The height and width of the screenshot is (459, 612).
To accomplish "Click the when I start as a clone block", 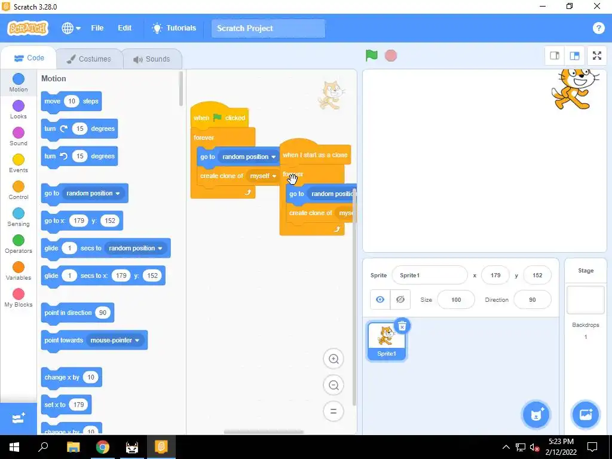I will click(x=315, y=154).
